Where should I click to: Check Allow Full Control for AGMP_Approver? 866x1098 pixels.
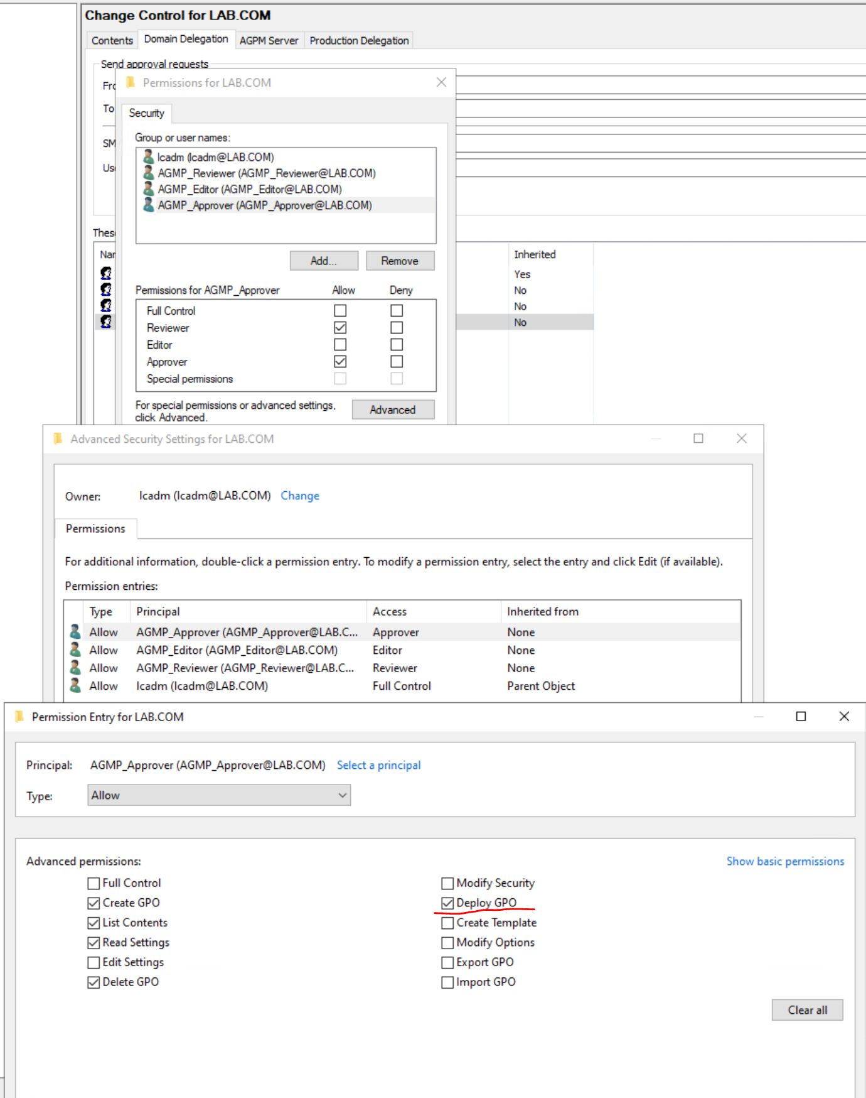coord(340,310)
